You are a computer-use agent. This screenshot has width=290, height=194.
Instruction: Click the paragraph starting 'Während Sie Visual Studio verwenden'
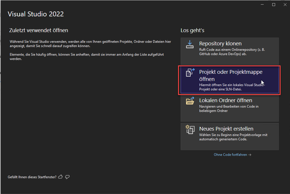(x=90, y=44)
